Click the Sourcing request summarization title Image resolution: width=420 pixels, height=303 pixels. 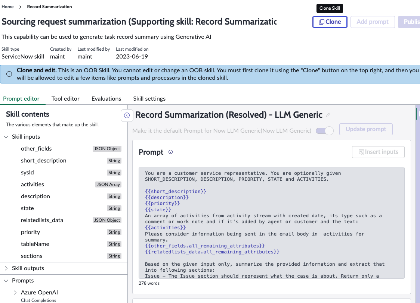tap(139, 22)
